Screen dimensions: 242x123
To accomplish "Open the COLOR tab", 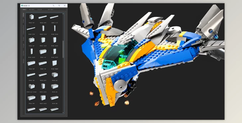I will point(39,10).
